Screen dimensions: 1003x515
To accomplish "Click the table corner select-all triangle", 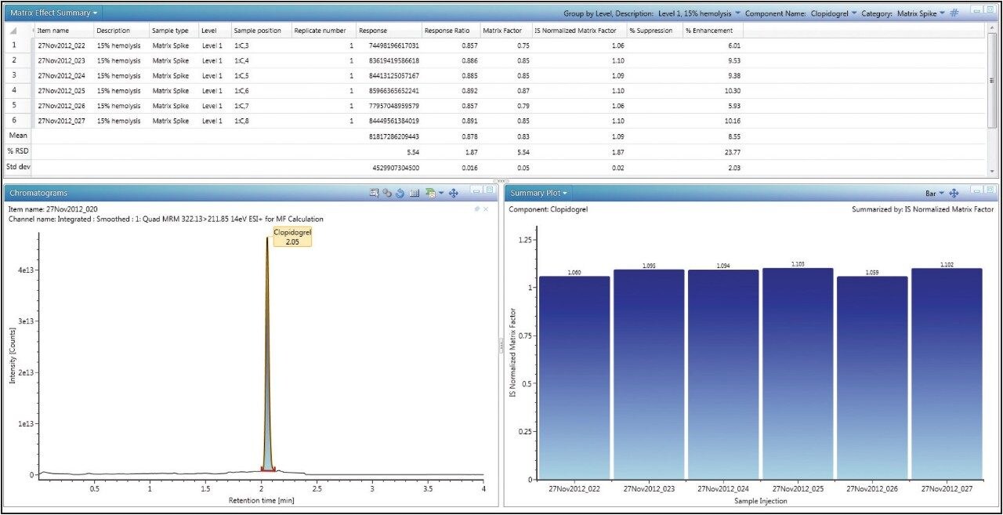I will pos(13,30).
